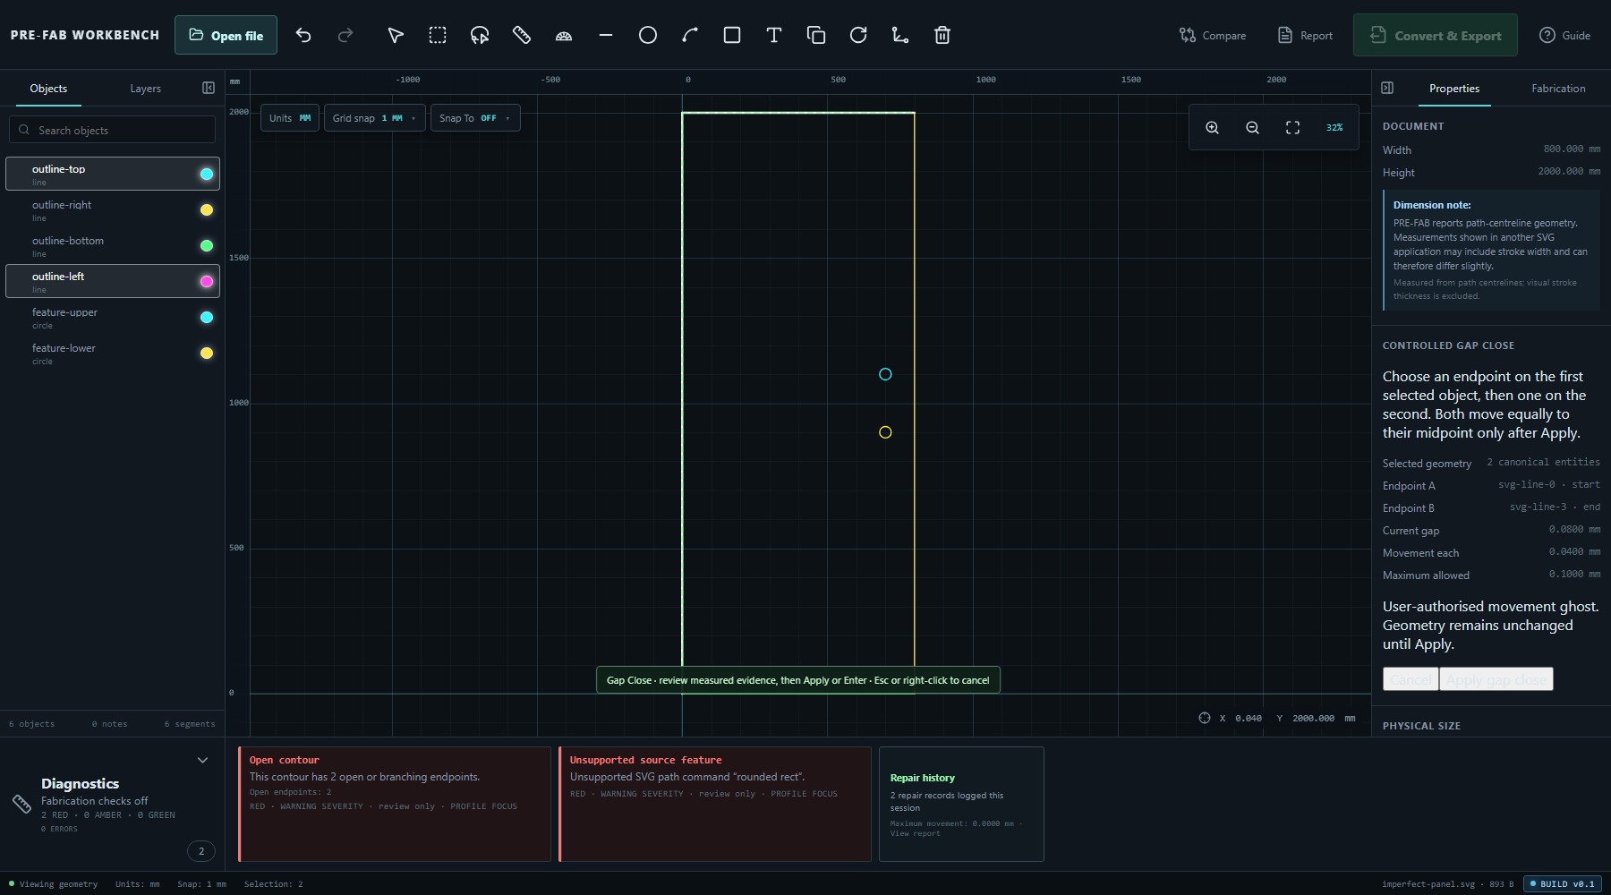This screenshot has height=895, width=1611.
Task: Select the outline-bottom object row
Action: (x=113, y=245)
